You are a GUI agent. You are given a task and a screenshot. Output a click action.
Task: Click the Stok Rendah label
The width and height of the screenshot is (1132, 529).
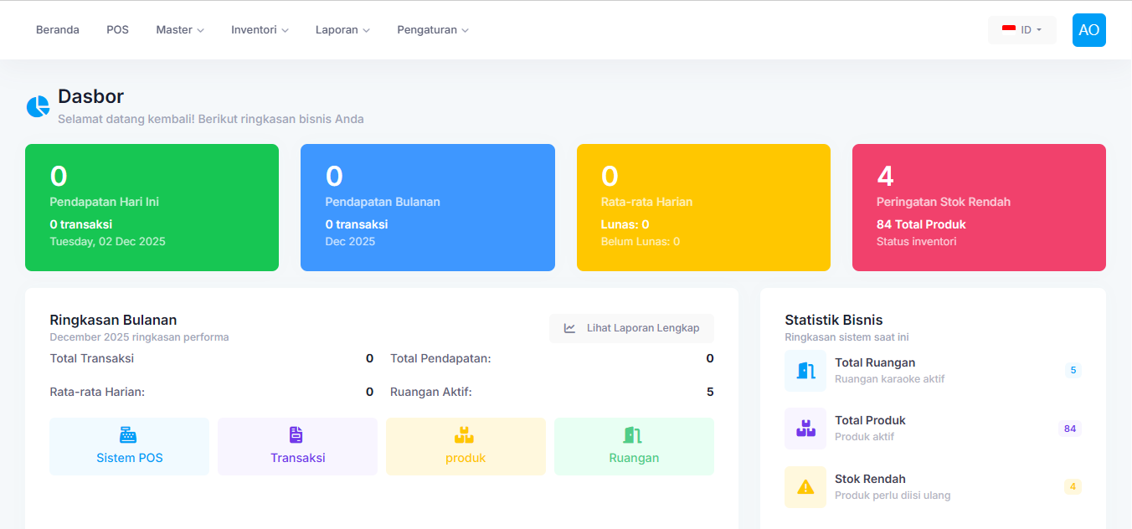(x=870, y=479)
